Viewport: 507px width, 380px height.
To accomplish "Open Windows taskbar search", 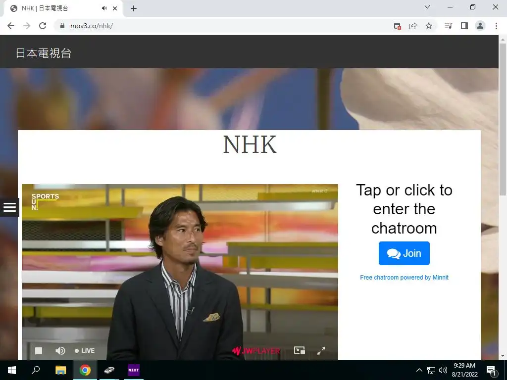I will pos(36,370).
